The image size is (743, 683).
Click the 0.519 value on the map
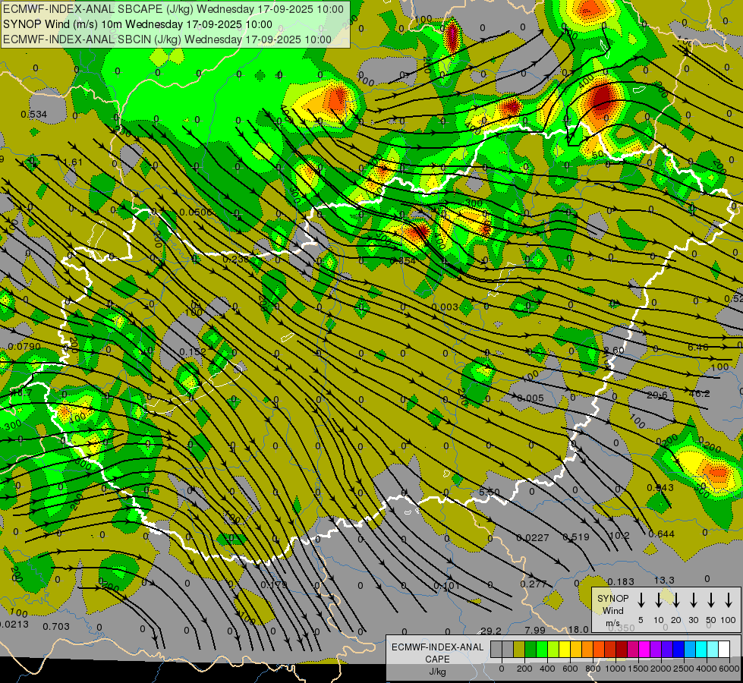[x=576, y=537]
